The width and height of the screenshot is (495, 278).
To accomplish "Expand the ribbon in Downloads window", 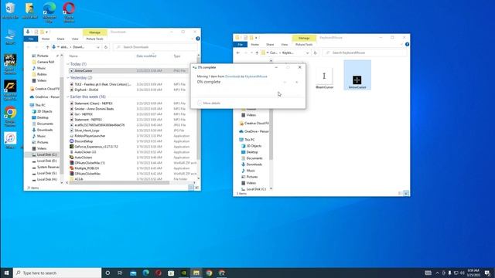I will pos(193,39).
